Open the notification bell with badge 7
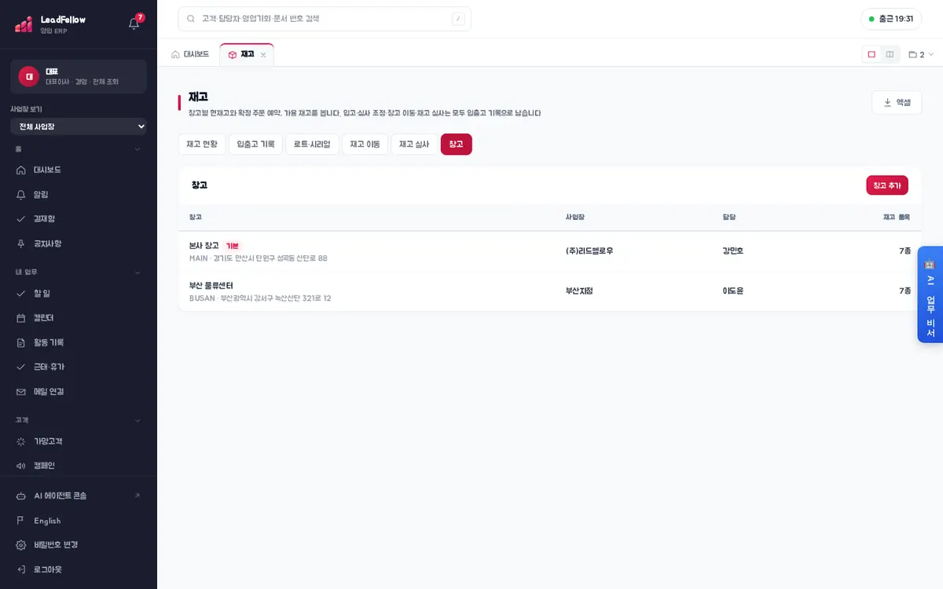Screen dimensions: 943x589 pos(134,23)
